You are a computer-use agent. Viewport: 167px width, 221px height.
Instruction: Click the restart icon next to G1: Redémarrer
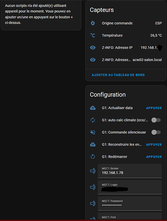93,156
